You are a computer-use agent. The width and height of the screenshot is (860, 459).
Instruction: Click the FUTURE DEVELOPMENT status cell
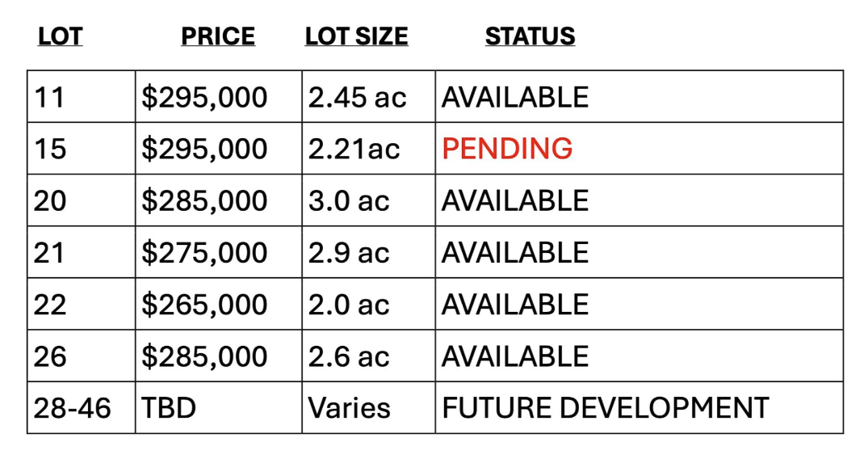[640, 408]
